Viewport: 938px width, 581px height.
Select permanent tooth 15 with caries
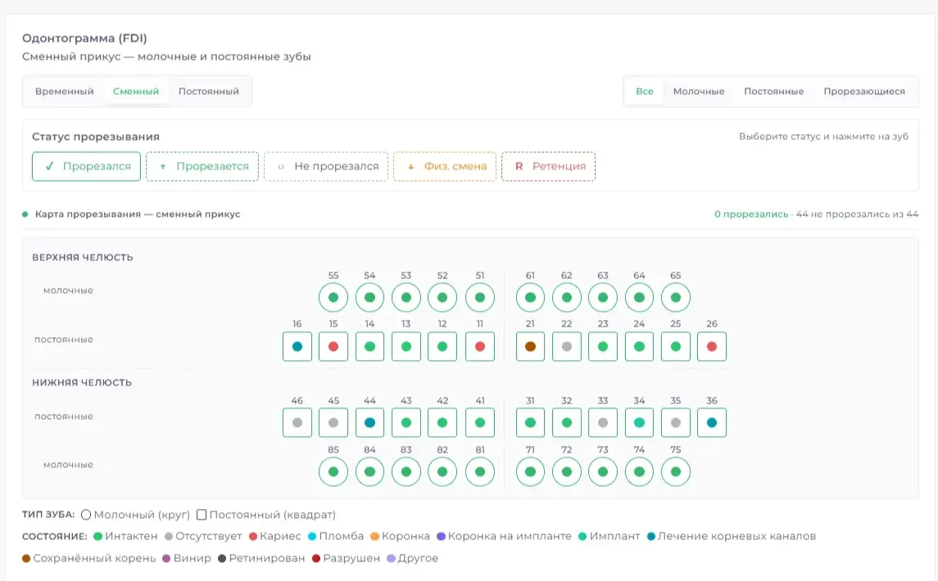click(x=333, y=347)
